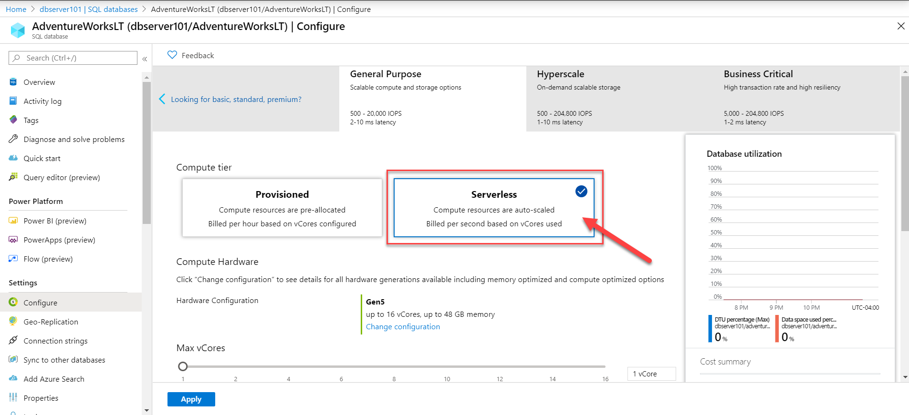
Task: Click the Quick start cloud icon
Action: [13, 158]
